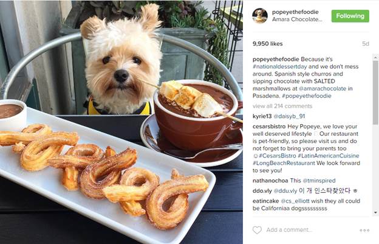Open cesarsbistro commenter profile
Viewport: 379px width, 244px height.
pos(269,127)
